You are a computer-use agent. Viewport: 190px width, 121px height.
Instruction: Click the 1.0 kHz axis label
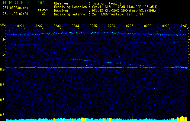[x=3, y=54]
